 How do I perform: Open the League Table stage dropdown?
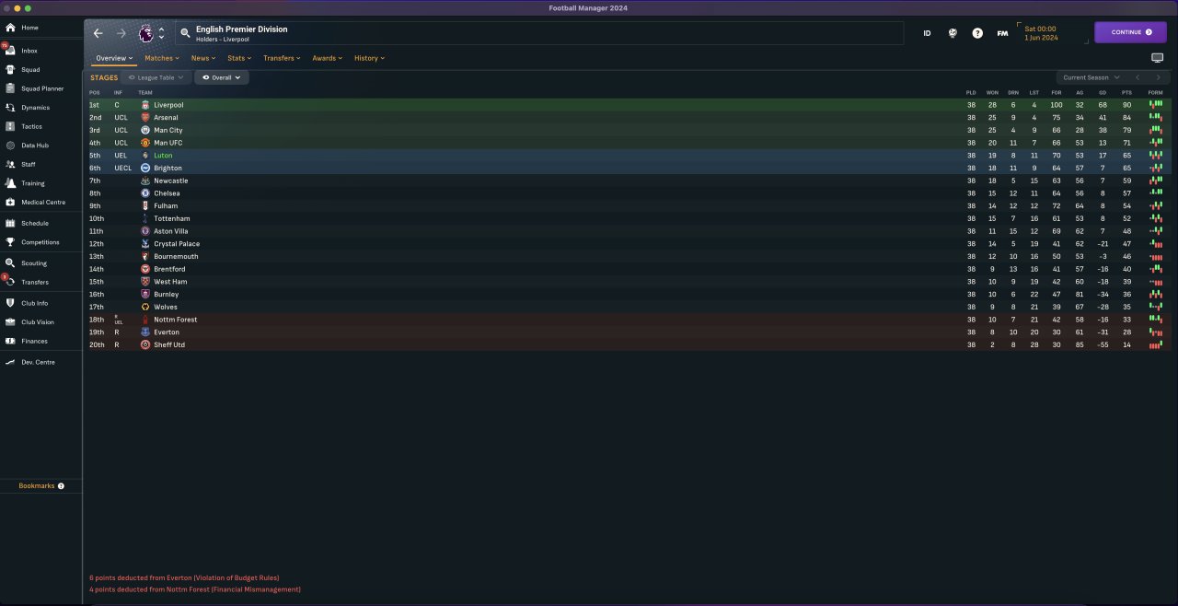156,77
